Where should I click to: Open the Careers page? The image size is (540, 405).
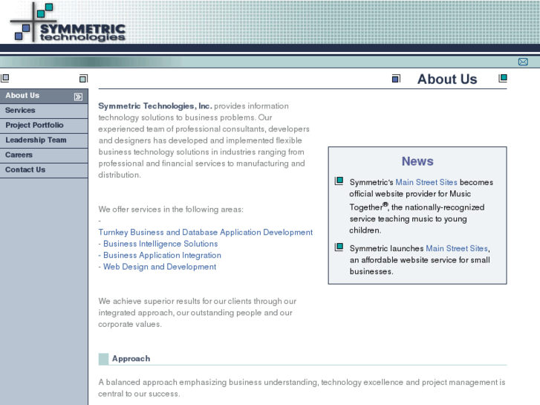point(44,155)
